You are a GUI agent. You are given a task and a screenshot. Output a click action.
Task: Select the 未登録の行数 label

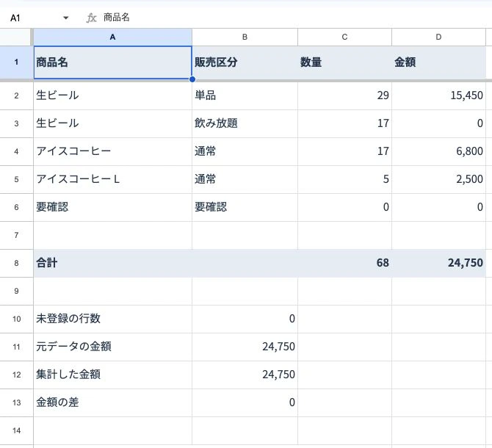pyautogui.click(x=112, y=319)
